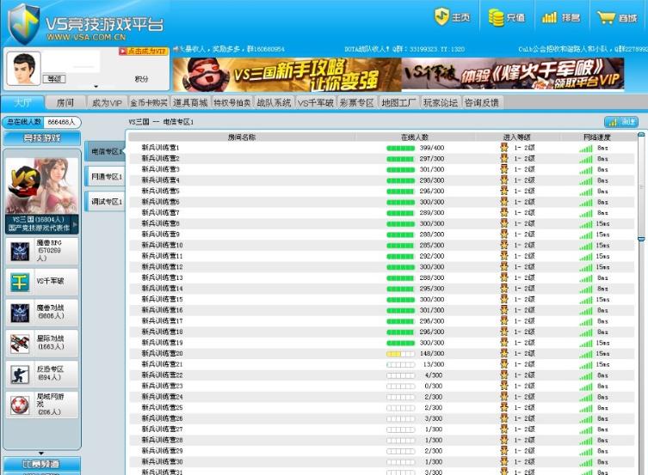Open the 烽火千军破 VIP banner
Image resolution: width=648 pixels, height=475 pixels.
[512, 74]
